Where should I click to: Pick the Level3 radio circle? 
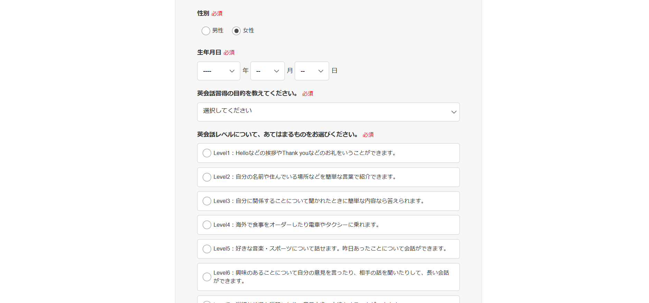(207, 201)
